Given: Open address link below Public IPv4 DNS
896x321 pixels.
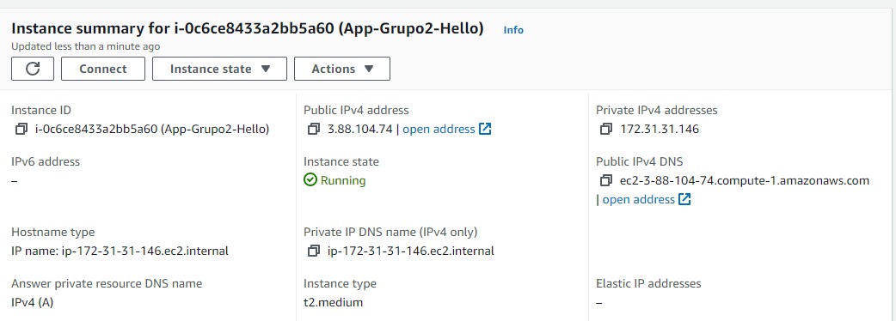Looking at the screenshot, I should [x=638, y=199].
